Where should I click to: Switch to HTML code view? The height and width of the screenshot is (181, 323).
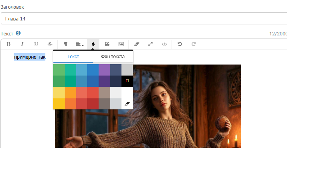pyautogui.click(x=164, y=44)
